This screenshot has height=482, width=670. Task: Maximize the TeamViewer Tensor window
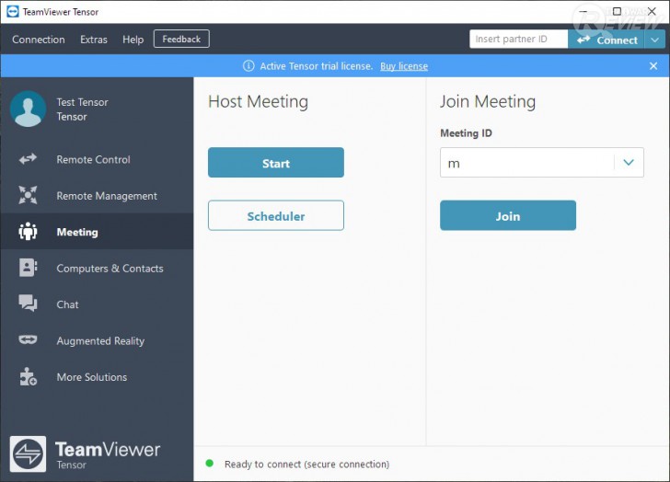617,11
